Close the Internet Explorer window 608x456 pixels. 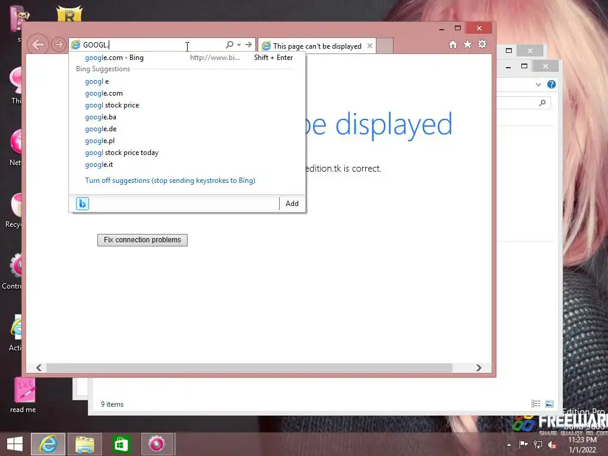(x=479, y=28)
